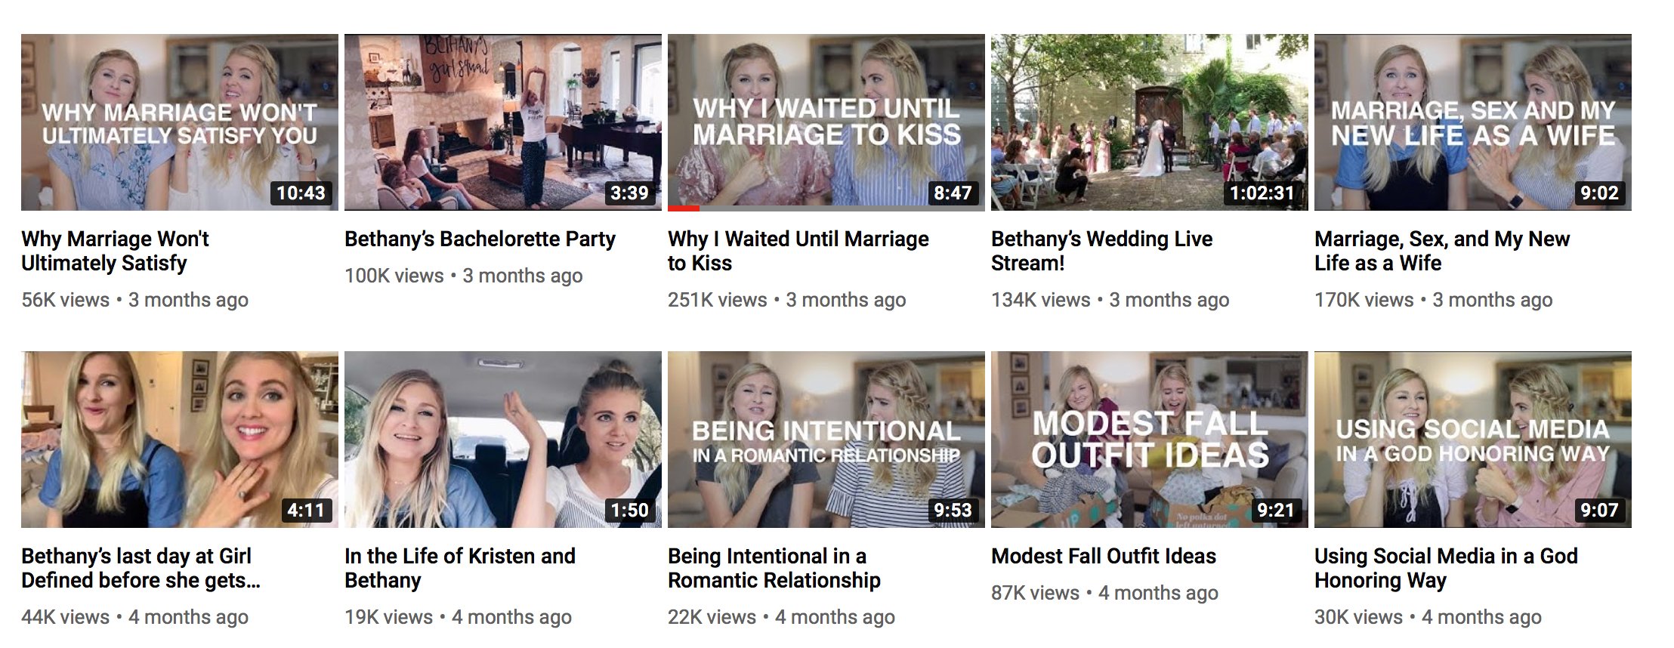Open Bethany's Bachelorette Party video thumbnail

(503, 122)
